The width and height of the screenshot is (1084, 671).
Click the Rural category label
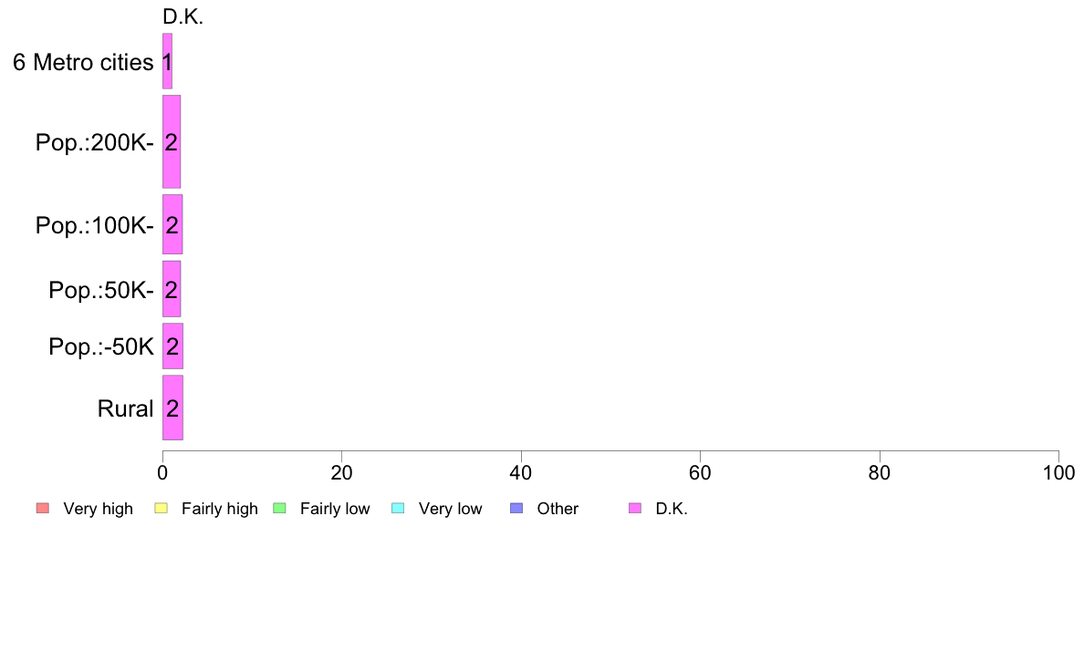[126, 408]
